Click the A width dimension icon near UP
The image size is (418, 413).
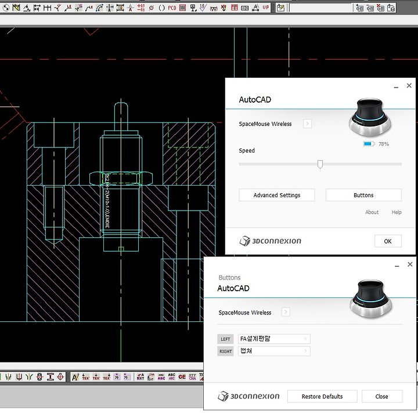click(x=255, y=8)
